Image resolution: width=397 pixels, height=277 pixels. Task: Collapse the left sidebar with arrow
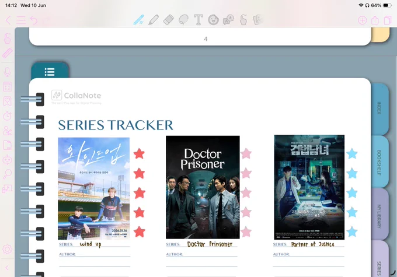[7, 268]
